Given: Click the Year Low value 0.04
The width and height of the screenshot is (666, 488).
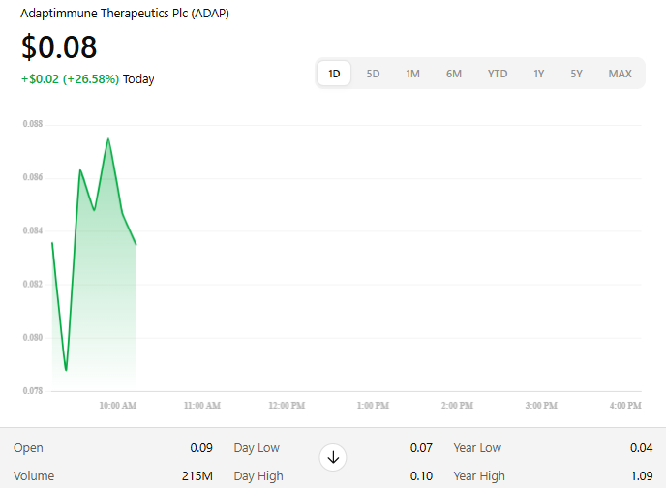Looking at the screenshot, I should (642, 447).
